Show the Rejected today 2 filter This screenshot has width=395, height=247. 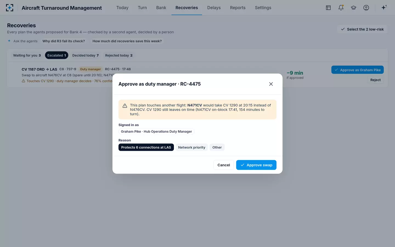click(119, 55)
